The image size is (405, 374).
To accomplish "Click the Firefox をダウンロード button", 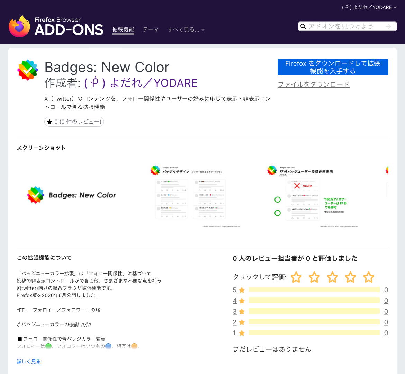I will 333,67.
